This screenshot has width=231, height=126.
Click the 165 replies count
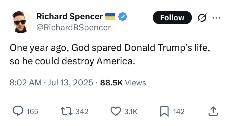coord(32,112)
